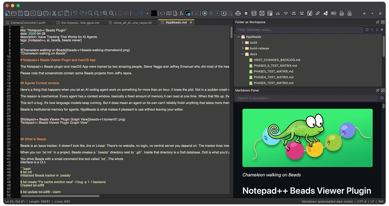Collapse the docs folder

click(x=242, y=54)
